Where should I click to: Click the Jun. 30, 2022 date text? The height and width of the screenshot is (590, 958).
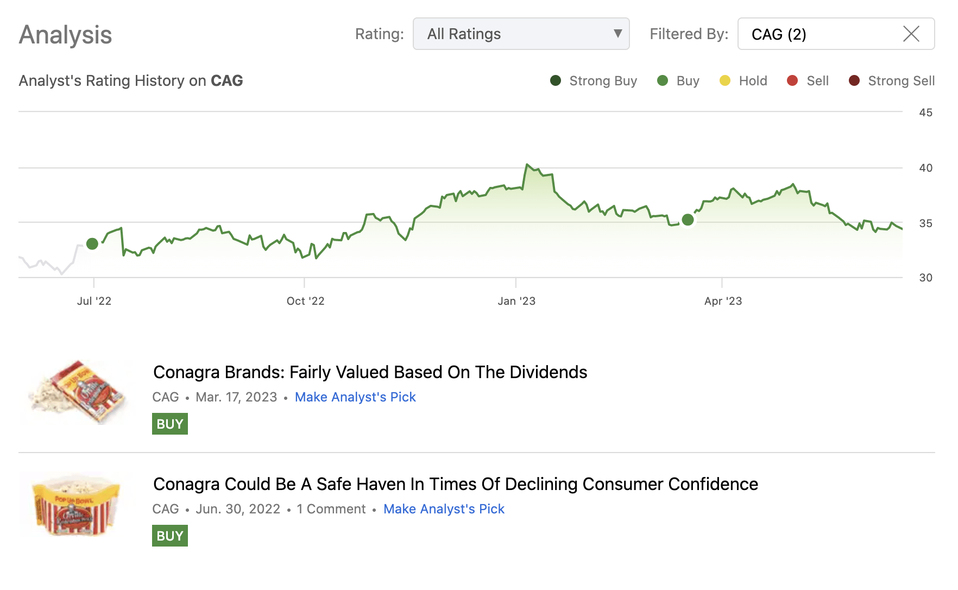[x=238, y=509]
